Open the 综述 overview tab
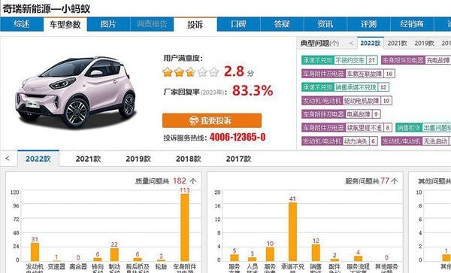This screenshot has width=451, height=273. point(22,24)
